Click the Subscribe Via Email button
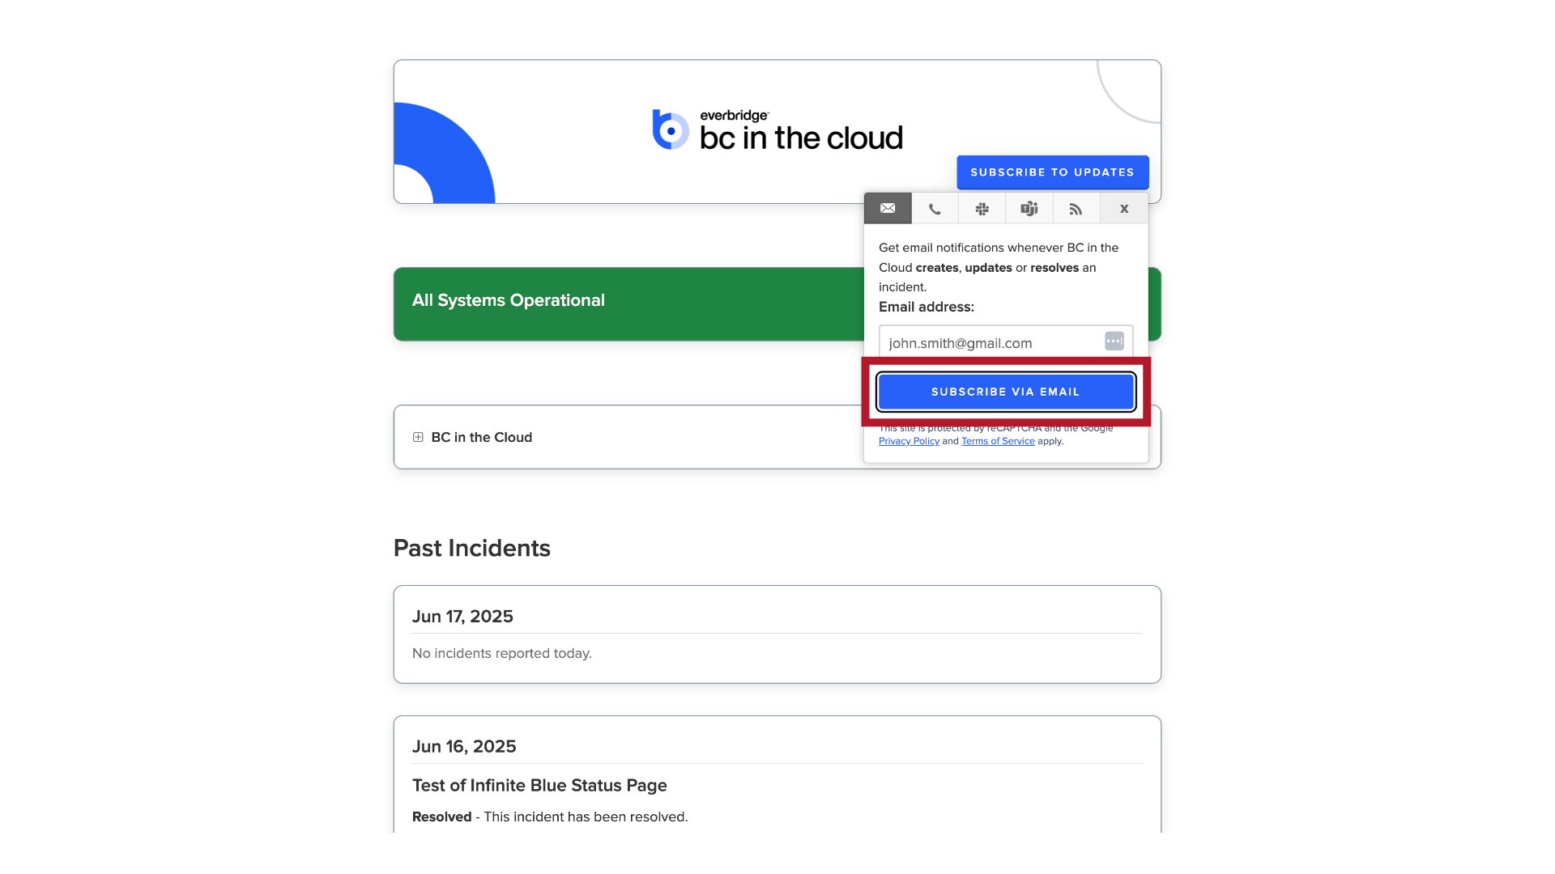This screenshot has width=1555, height=874. 1006,392
